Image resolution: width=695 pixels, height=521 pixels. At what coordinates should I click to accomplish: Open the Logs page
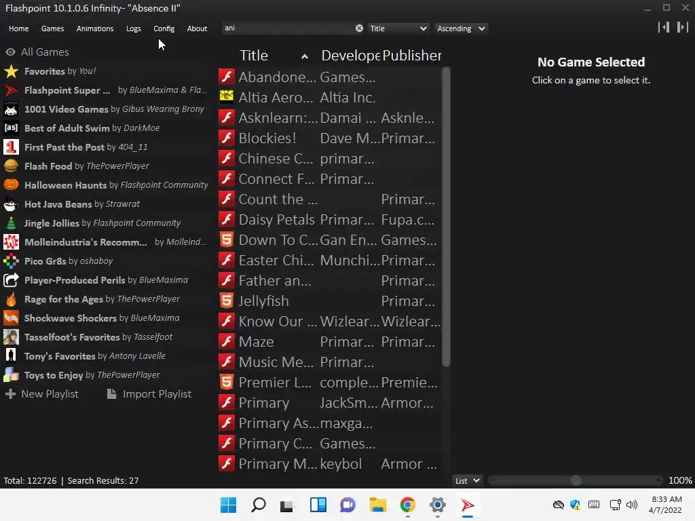(134, 28)
